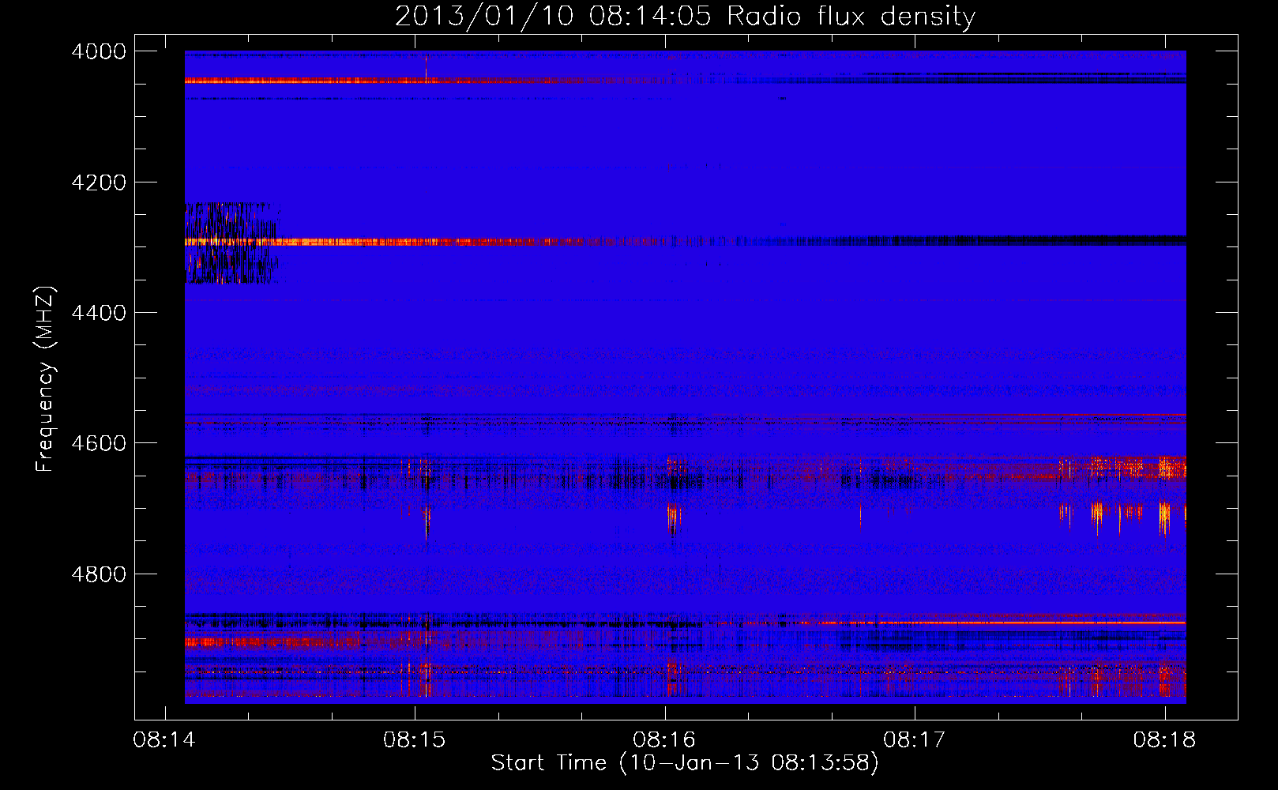Click the plot title "Radio flux density"
This screenshot has height=790, width=1278.
pos(851,16)
